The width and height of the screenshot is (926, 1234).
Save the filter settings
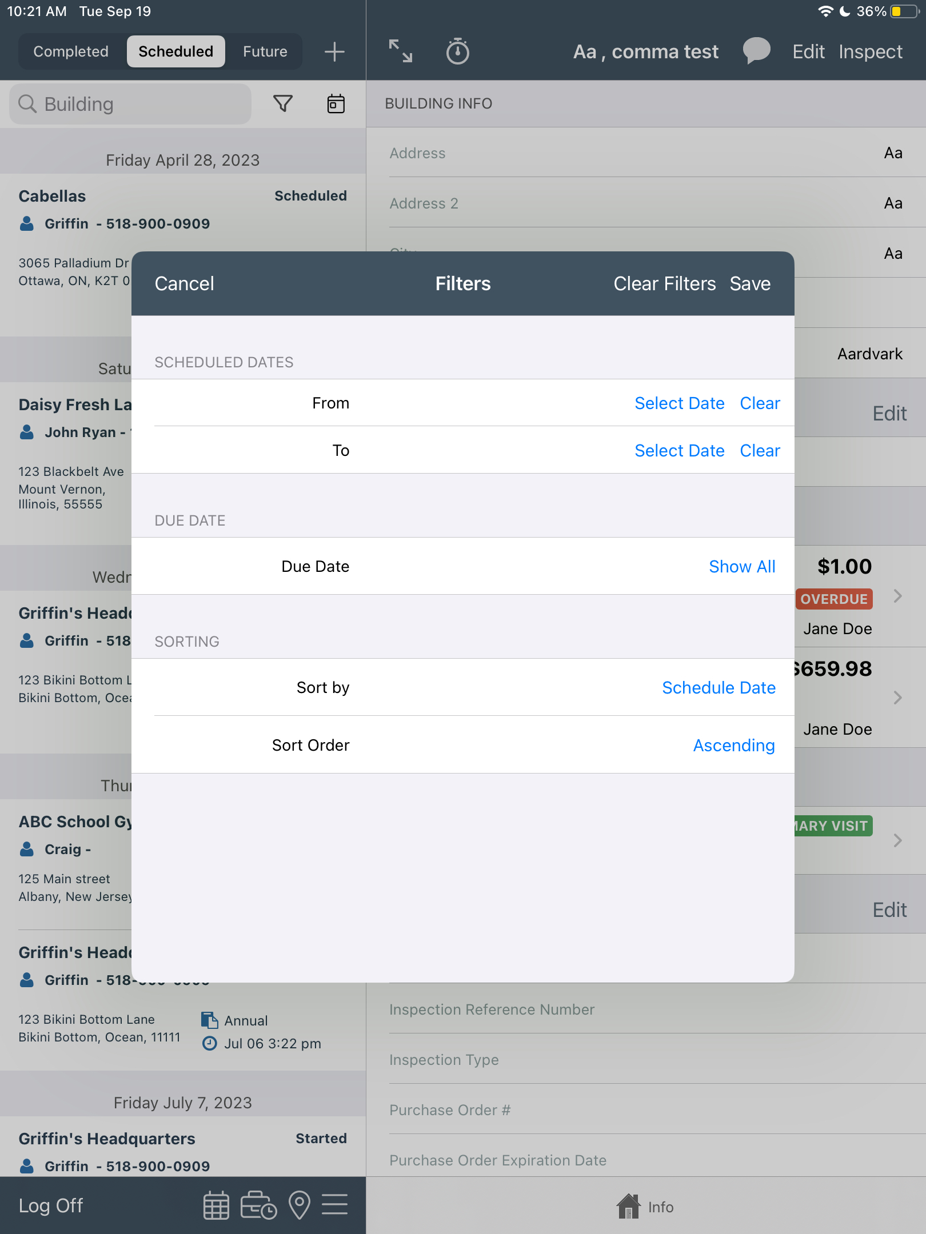coord(749,283)
